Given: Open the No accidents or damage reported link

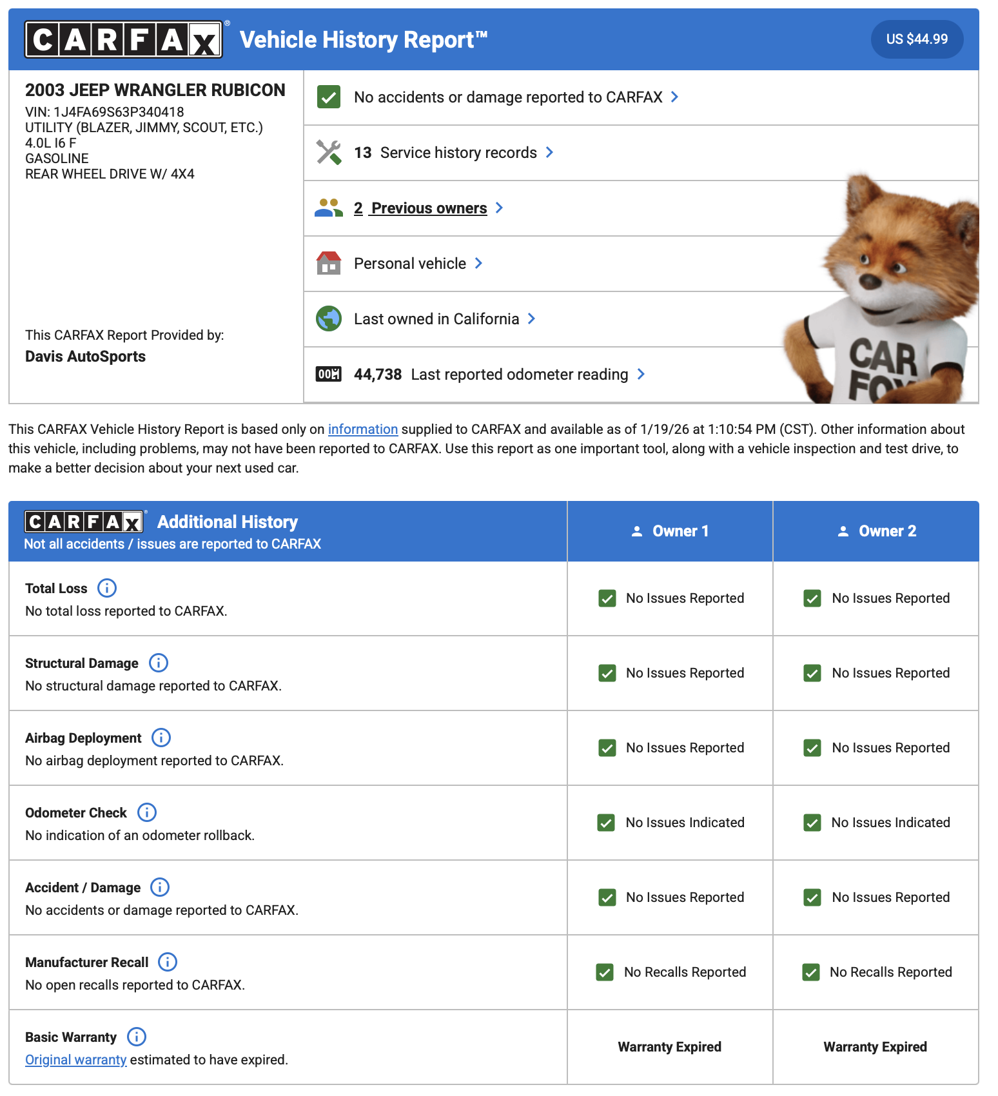Looking at the screenshot, I should pyautogui.click(x=508, y=97).
